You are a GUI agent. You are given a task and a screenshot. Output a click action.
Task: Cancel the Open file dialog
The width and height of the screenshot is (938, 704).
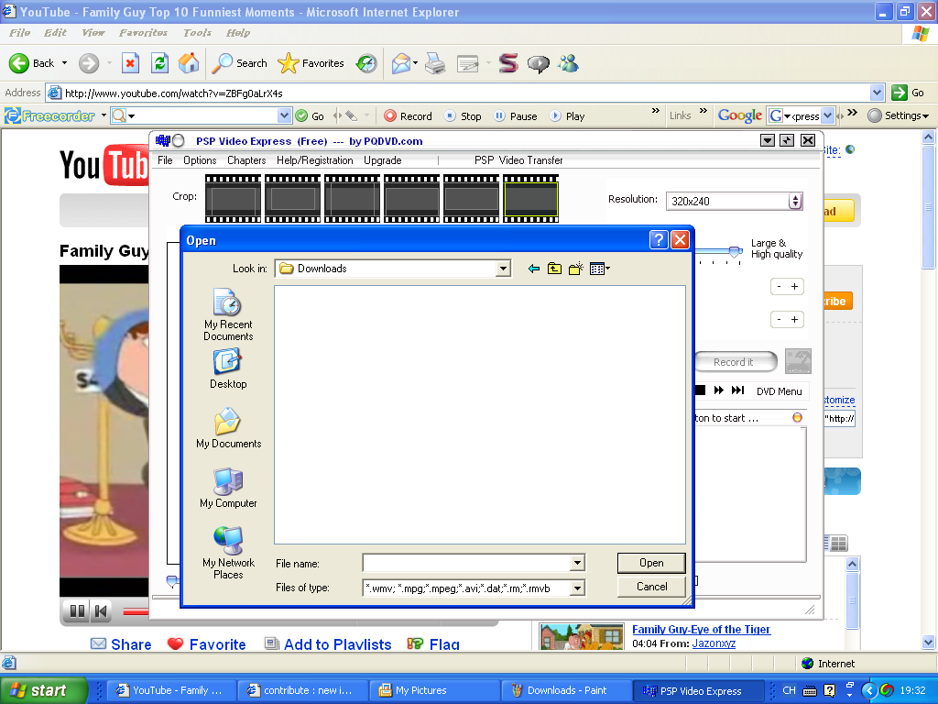[x=650, y=586]
